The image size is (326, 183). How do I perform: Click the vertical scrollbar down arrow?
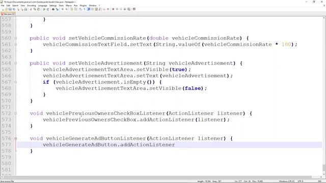324,174
